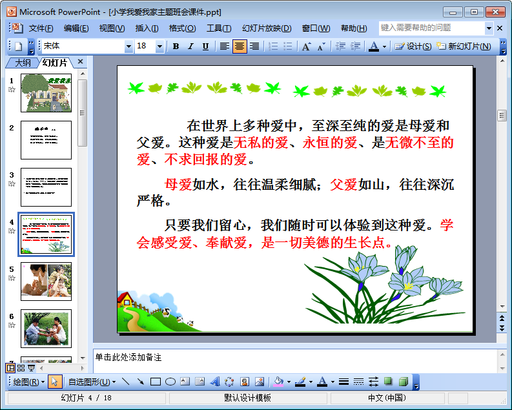Open the Design (设计) pane

click(413, 46)
